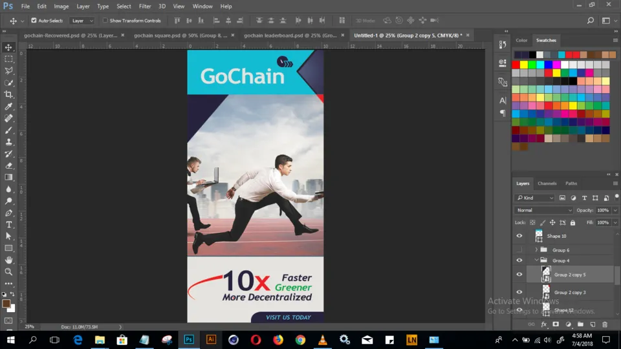
Task: Open the Fill value dropdown arrow
Action: click(x=615, y=223)
